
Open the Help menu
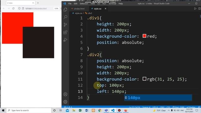tap(121, 3)
